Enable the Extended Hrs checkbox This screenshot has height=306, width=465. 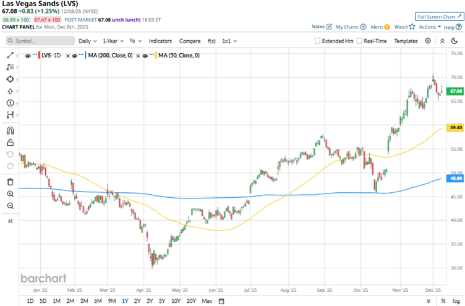click(x=318, y=41)
